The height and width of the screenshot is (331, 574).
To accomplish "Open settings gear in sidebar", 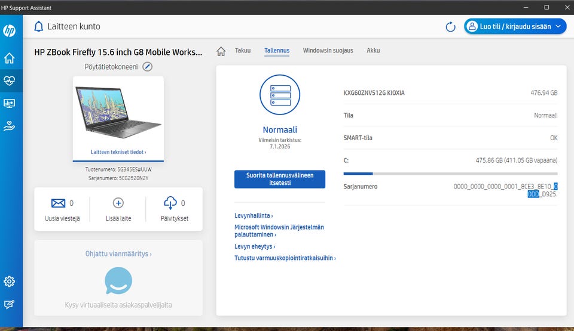I will pyautogui.click(x=10, y=281).
